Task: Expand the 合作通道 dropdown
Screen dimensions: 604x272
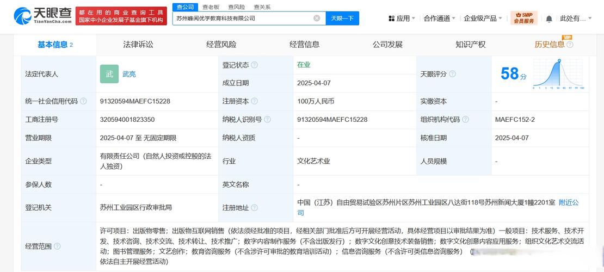Action: tap(453, 18)
